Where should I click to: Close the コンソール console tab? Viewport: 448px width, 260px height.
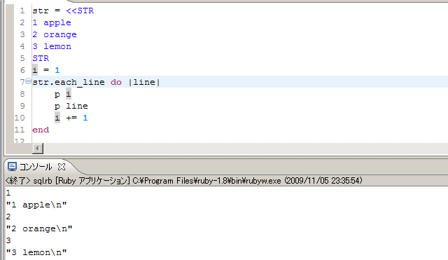tap(62, 167)
